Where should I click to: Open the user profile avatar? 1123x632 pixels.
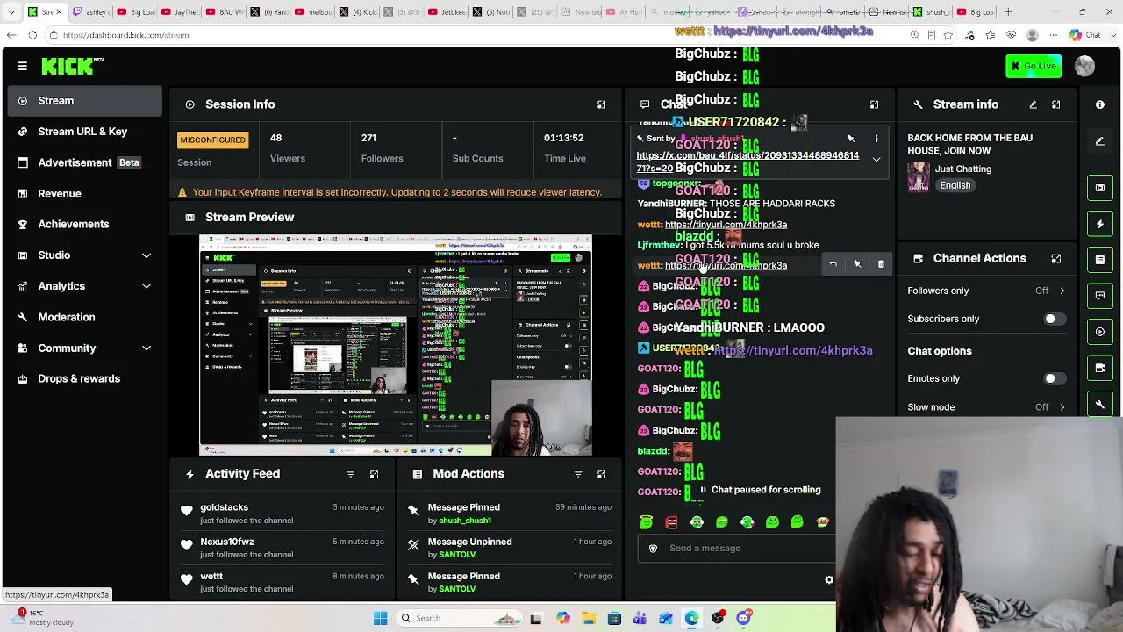click(x=1084, y=66)
